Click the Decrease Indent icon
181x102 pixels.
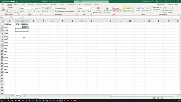tap(50, 11)
